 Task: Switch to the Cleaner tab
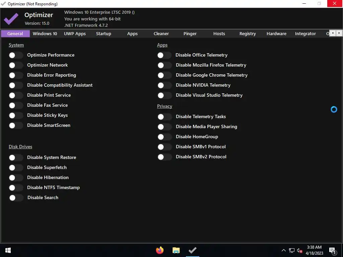click(161, 34)
